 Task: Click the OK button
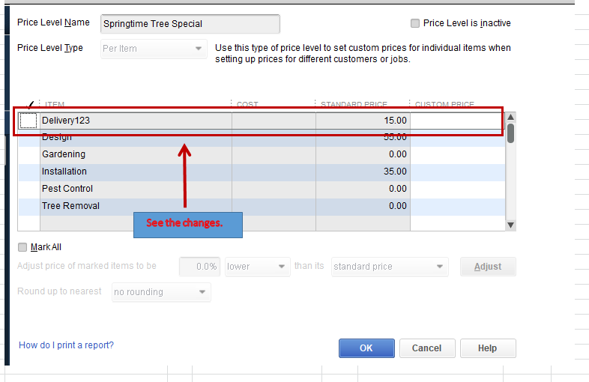[366, 348]
